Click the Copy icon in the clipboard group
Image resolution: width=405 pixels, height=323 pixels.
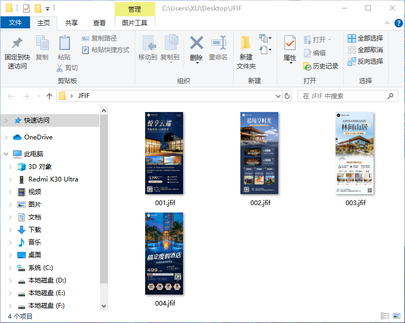point(43,43)
